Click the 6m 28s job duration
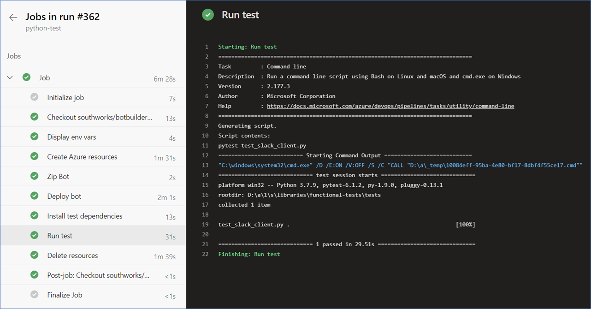 [x=165, y=79]
